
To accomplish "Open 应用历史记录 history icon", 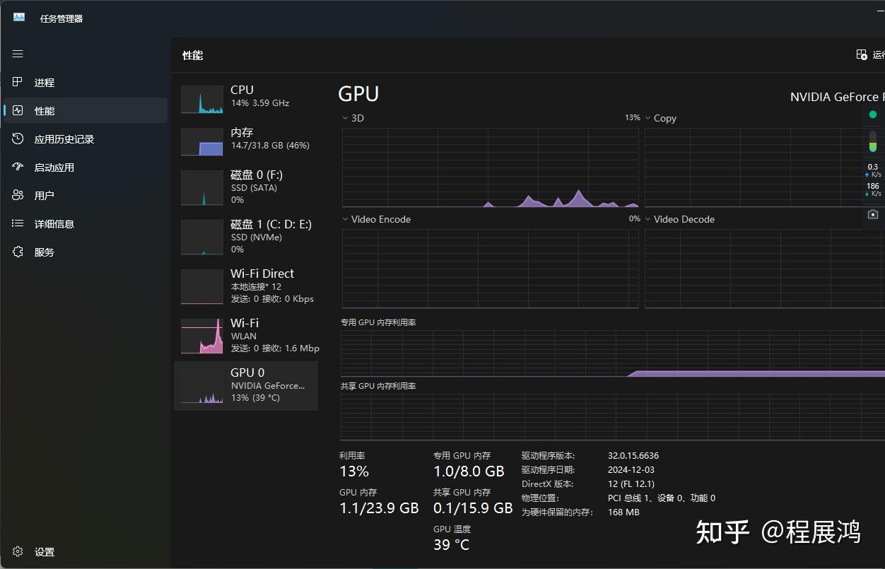I will 18,139.
